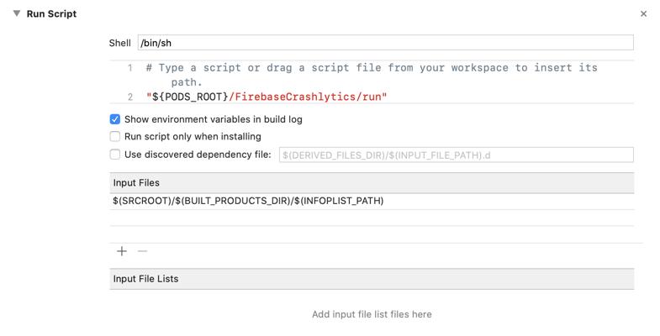
Task: Click script line 1 comment text
Action: (x=371, y=67)
